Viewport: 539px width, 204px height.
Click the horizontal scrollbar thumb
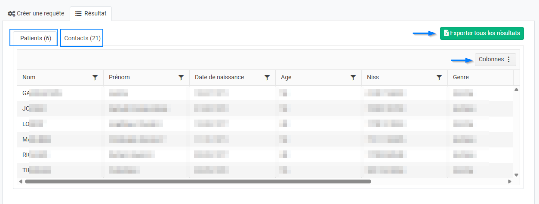(x=198, y=182)
